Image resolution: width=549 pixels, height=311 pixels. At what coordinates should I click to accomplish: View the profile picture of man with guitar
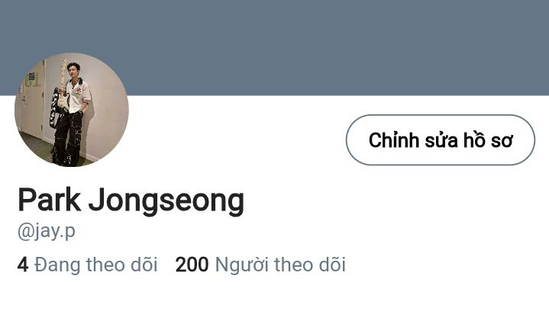pyautogui.click(x=72, y=109)
